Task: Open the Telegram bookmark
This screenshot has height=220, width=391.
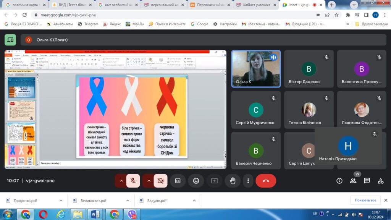Action: tap(88, 24)
